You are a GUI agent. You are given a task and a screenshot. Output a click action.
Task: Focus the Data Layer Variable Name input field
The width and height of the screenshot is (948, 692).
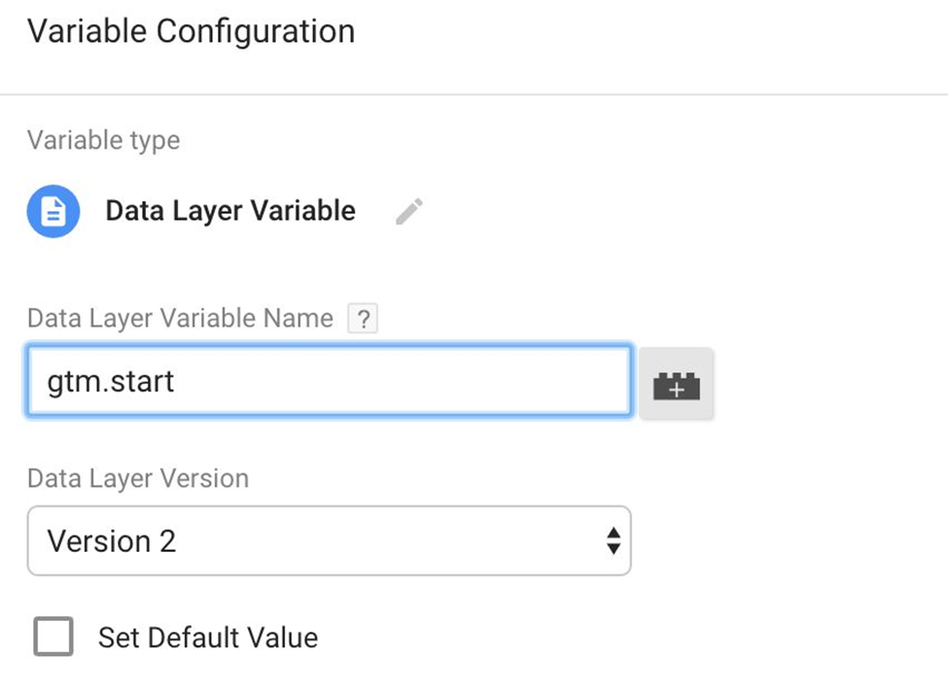tap(329, 381)
